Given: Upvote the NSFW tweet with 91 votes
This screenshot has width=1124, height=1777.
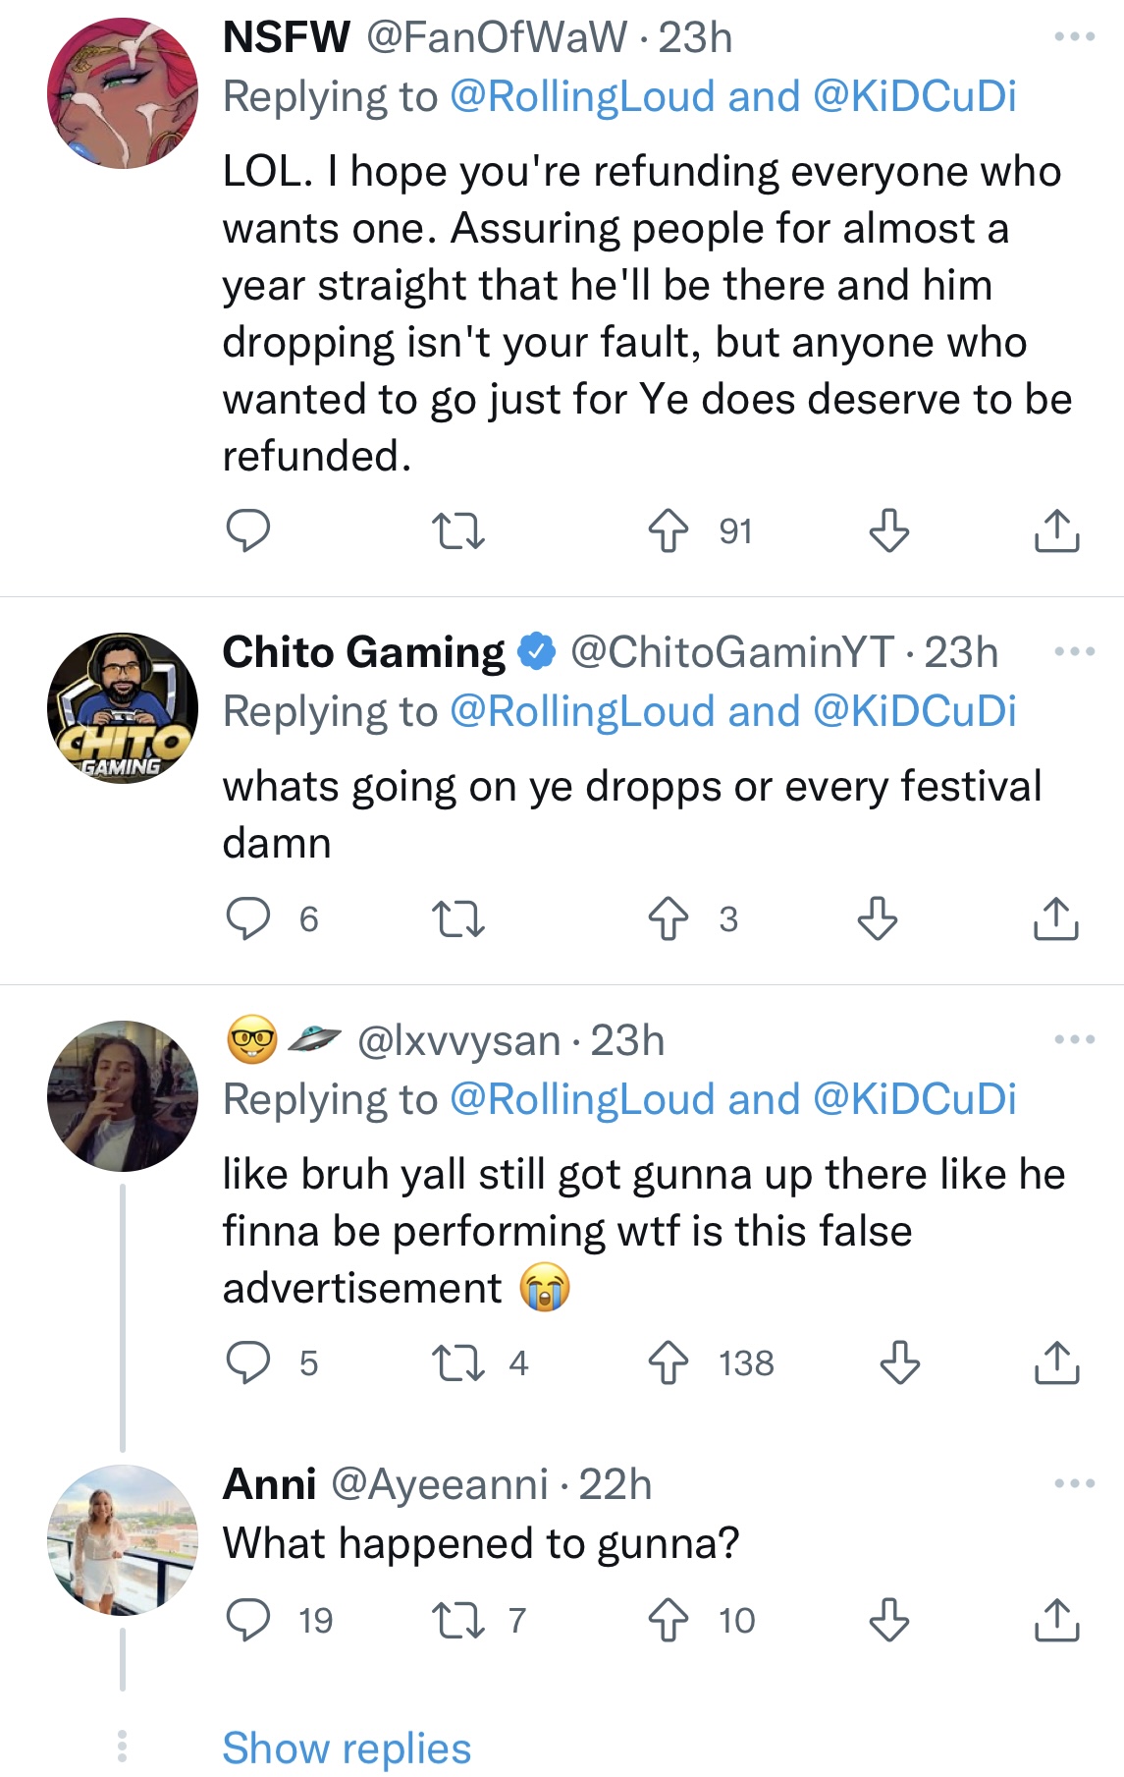Looking at the screenshot, I should (x=669, y=531).
